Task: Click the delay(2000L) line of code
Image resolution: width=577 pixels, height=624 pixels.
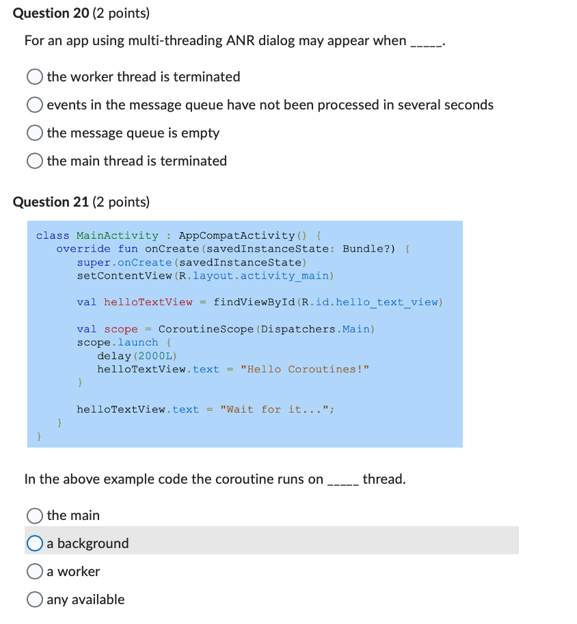Action: [139, 355]
